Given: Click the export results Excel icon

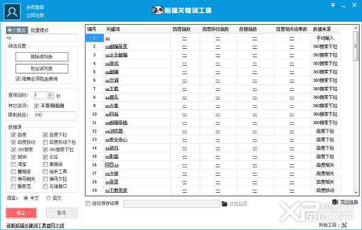Looking at the screenshot, I should pos(335,202).
